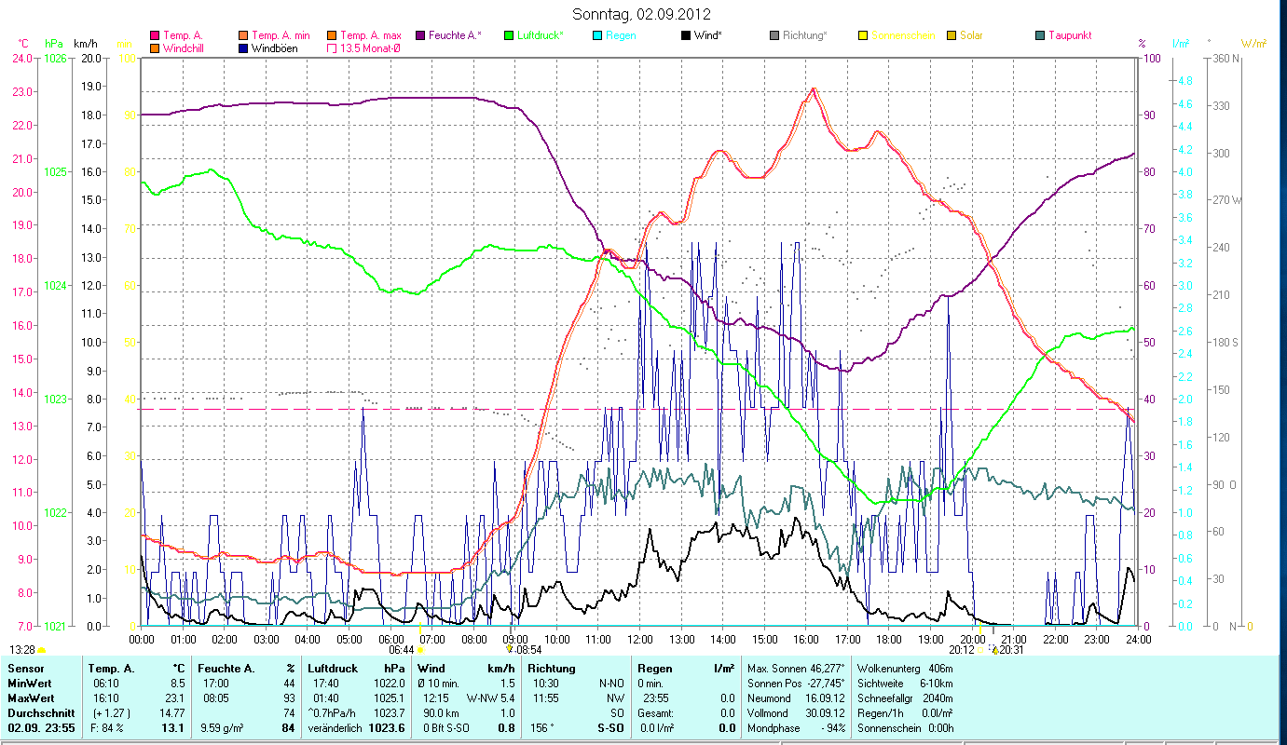The image size is (1287, 745).
Task: Click the bold S-SO direction value
Action: (x=609, y=728)
